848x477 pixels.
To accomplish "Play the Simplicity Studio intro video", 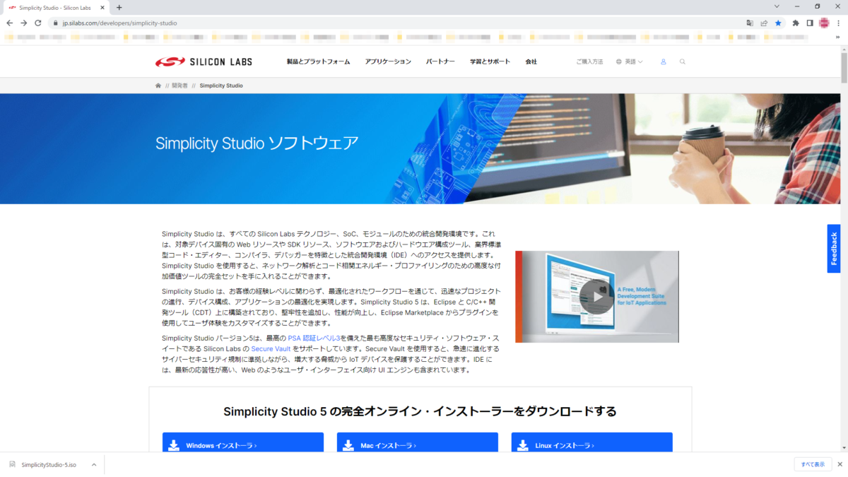I will tap(596, 297).
